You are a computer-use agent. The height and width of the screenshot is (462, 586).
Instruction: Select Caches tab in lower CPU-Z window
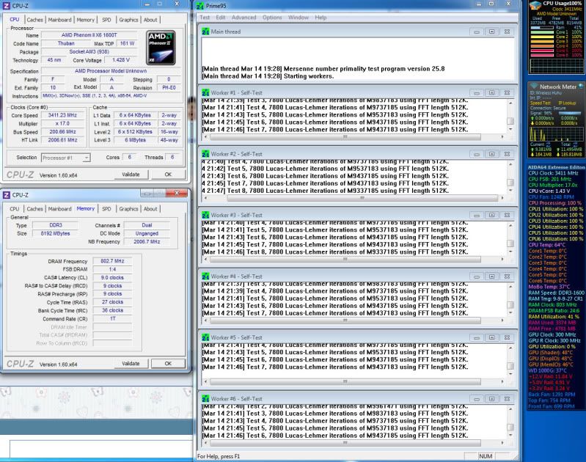(35, 209)
